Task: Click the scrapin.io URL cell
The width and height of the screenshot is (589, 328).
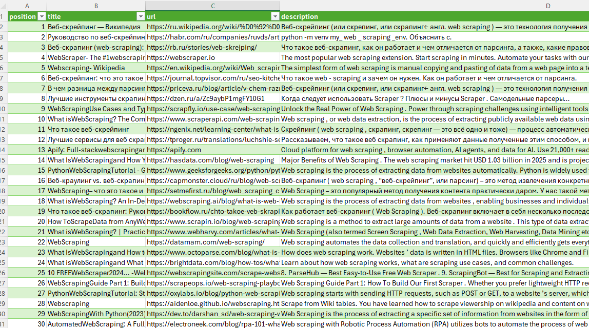Action: [212, 222]
